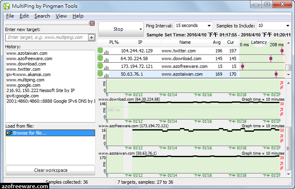295x189 pixels.
Task: Click the MultiPing app icon in title bar
Action: [x=7, y=6]
